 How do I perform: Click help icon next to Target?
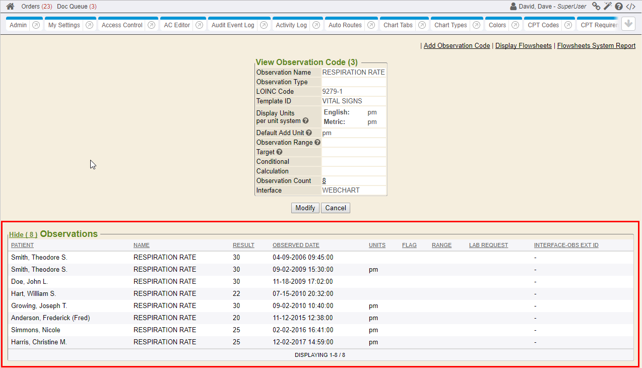pyautogui.click(x=279, y=152)
